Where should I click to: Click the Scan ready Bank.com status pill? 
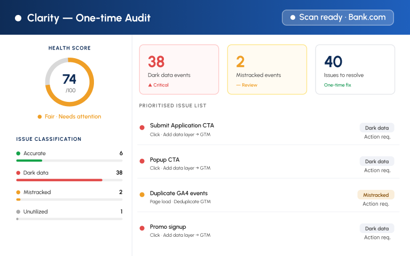pyautogui.click(x=338, y=18)
